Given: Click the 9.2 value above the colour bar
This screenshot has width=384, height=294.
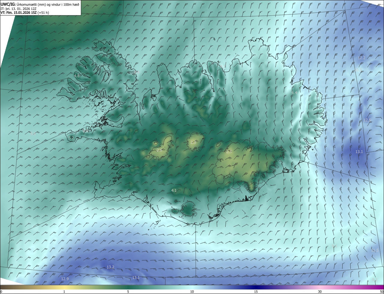Looking at the screenshot, I should pyautogui.click(x=374, y=280).
